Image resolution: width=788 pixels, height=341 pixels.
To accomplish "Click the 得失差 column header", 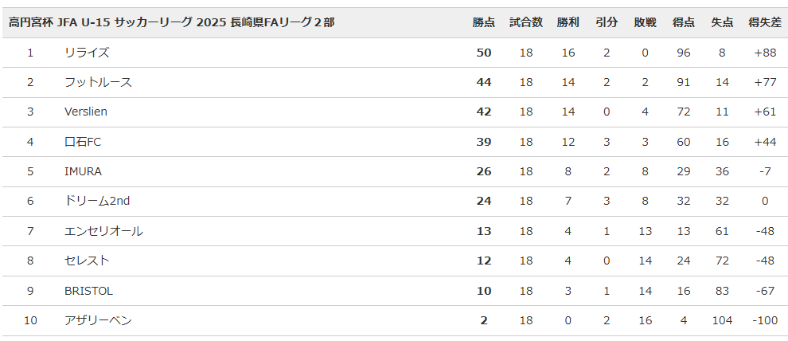I will (x=764, y=23).
